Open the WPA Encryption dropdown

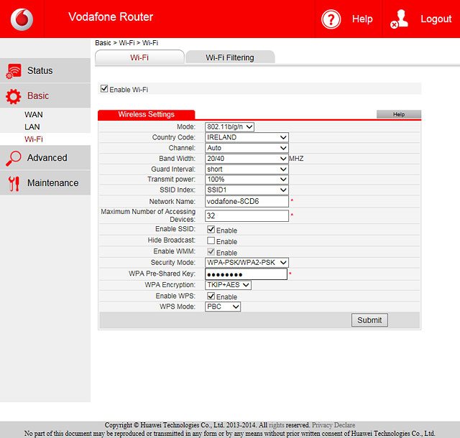coord(228,285)
